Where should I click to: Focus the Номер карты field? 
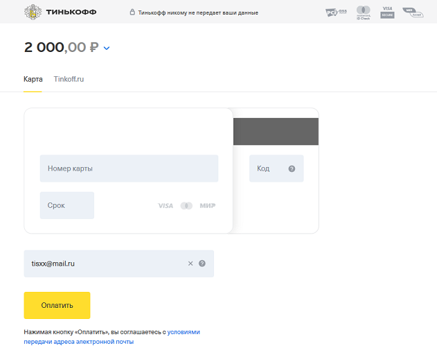click(x=129, y=168)
